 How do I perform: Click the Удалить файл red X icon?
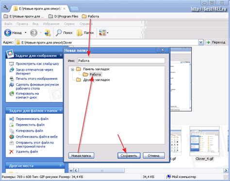pyautogui.click(x=11, y=151)
